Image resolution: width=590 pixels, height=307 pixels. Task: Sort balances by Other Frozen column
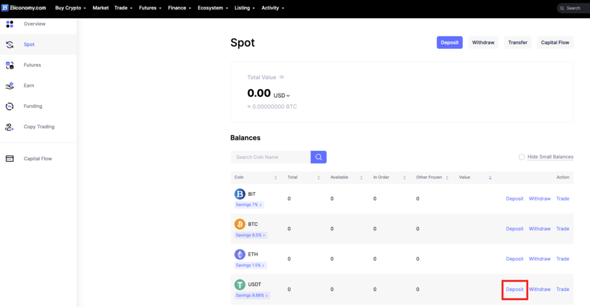click(447, 177)
